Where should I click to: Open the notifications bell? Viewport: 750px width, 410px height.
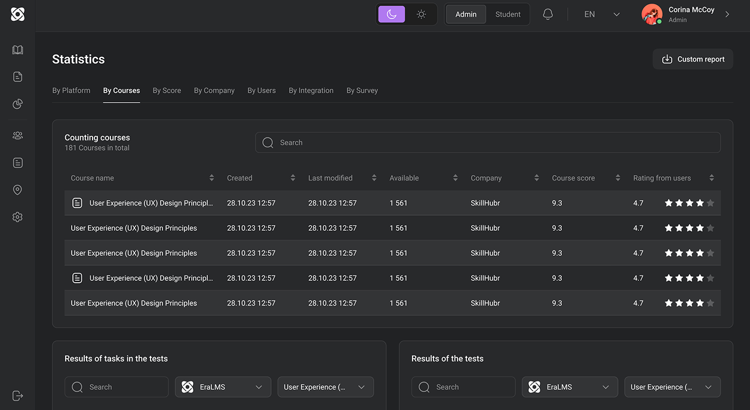pyautogui.click(x=548, y=14)
